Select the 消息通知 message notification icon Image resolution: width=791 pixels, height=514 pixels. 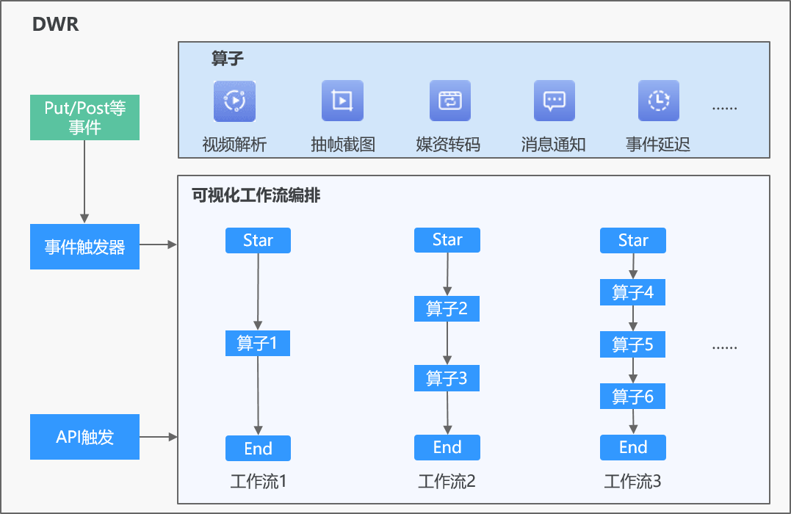click(555, 101)
